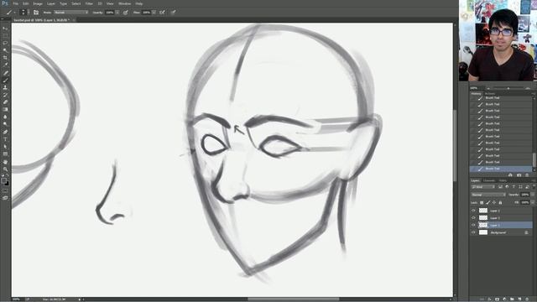Viewport: 537px width, 302px height.
Task: Select the Move tool
Action: [5, 29]
